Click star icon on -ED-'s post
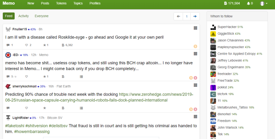275x139 pixels. coord(45,77)
